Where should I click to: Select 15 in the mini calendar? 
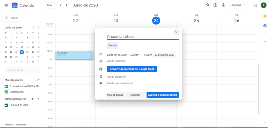coord(11,47)
